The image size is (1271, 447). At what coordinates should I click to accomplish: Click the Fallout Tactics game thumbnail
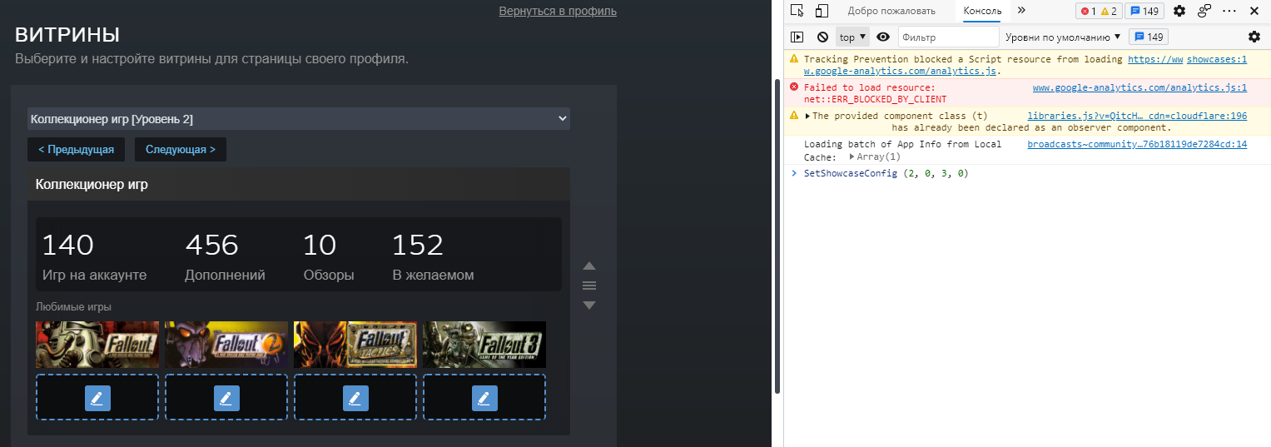click(355, 345)
